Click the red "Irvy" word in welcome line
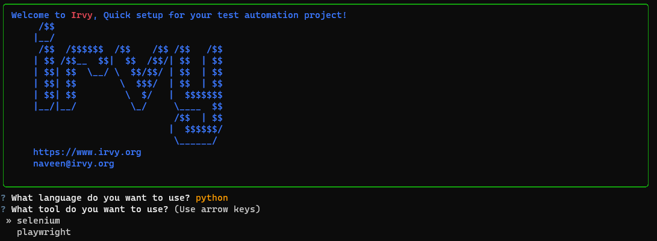 tap(81, 15)
